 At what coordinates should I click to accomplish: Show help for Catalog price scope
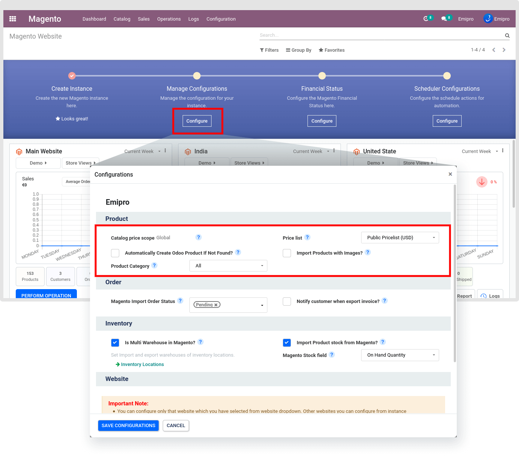[199, 237]
